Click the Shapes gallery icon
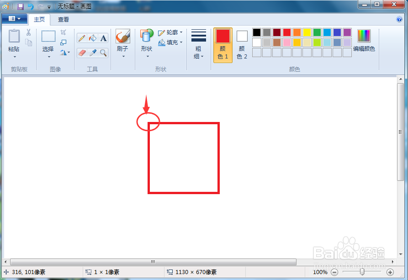The width and height of the screenshot is (408, 280). [x=147, y=36]
